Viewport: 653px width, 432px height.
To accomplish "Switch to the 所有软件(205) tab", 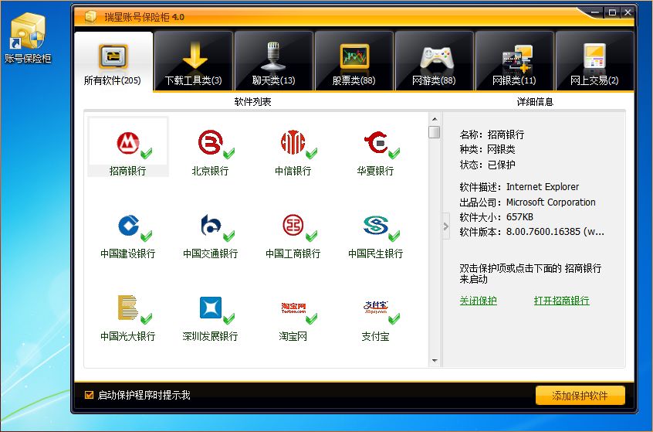I will click(113, 61).
